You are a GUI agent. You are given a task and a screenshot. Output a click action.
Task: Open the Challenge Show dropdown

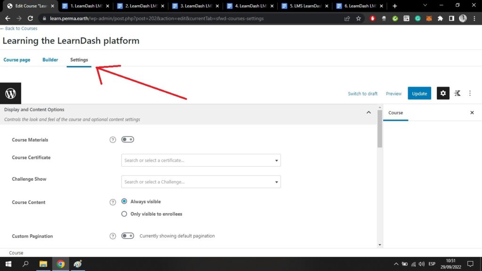coord(201,182)
